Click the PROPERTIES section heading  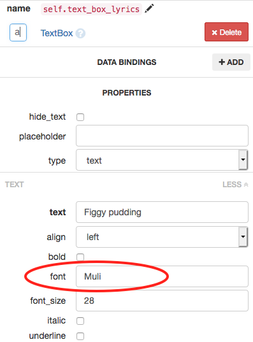coord(127,93)
